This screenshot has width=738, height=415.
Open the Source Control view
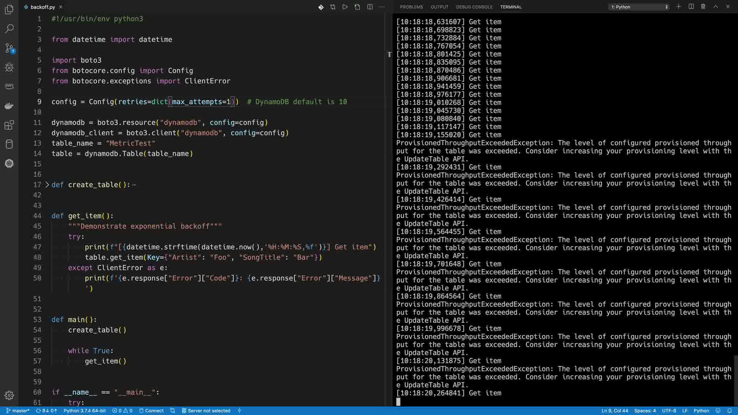9,48
